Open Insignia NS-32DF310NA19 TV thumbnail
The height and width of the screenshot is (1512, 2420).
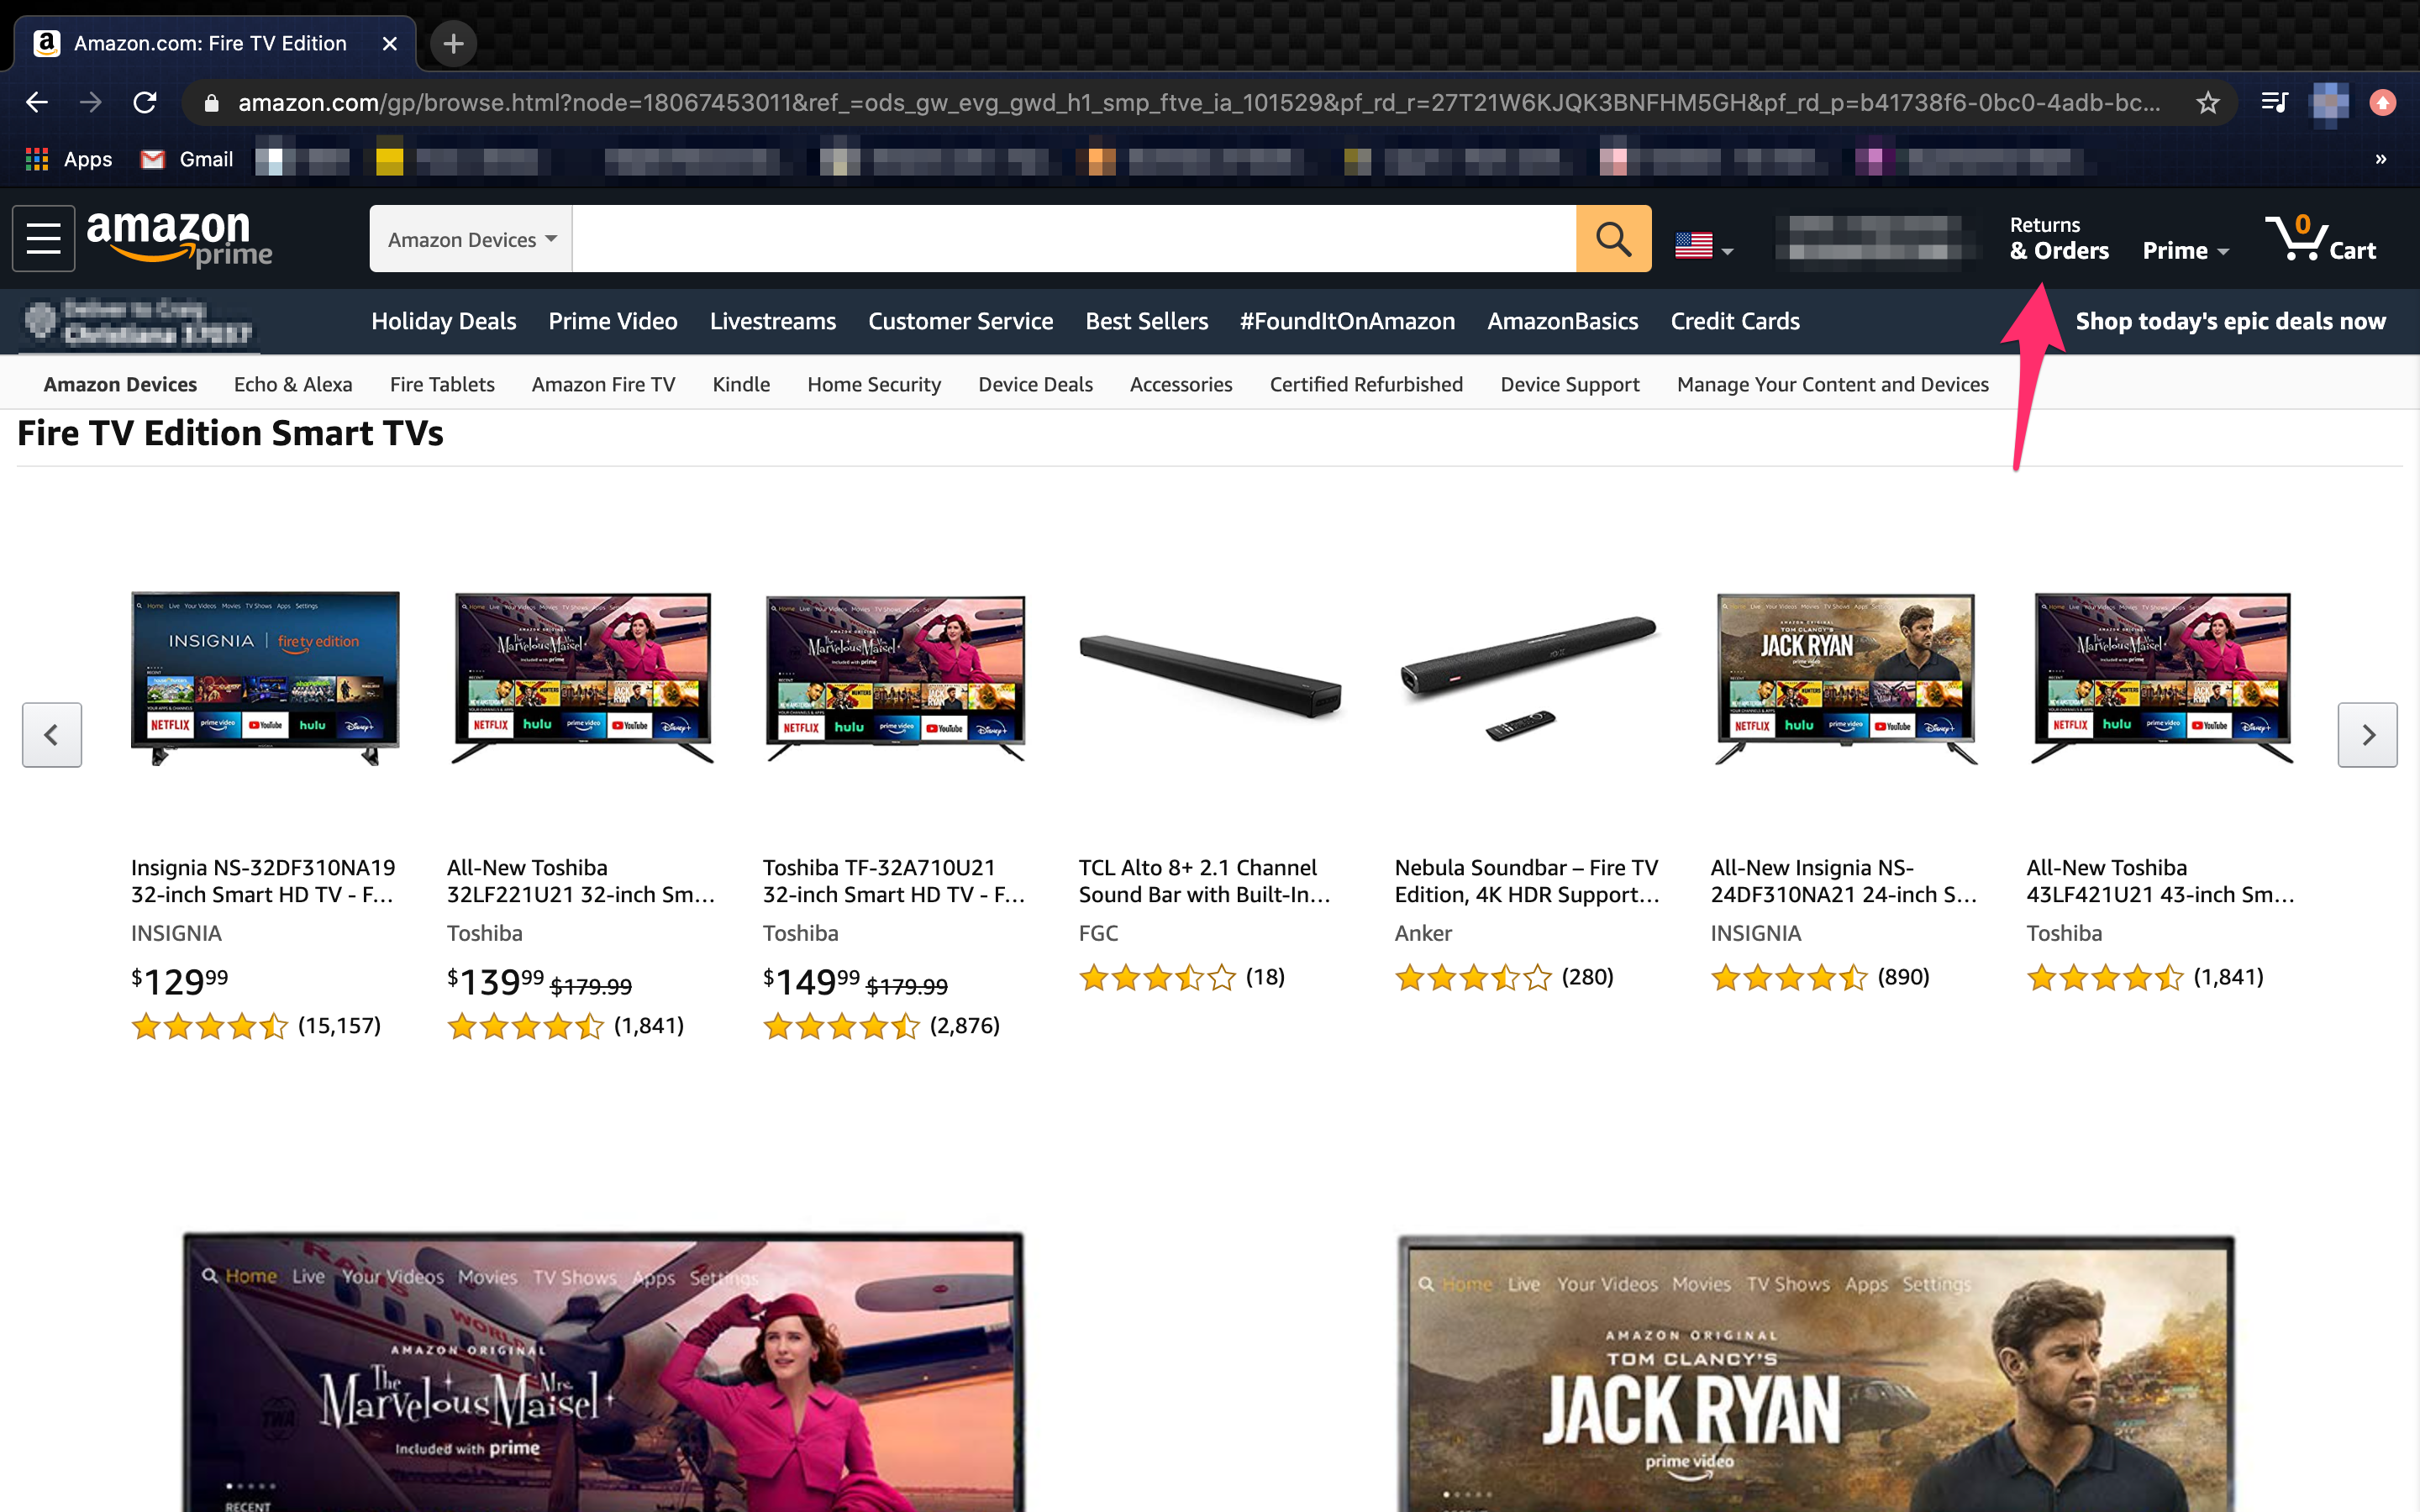coord(265,678)
